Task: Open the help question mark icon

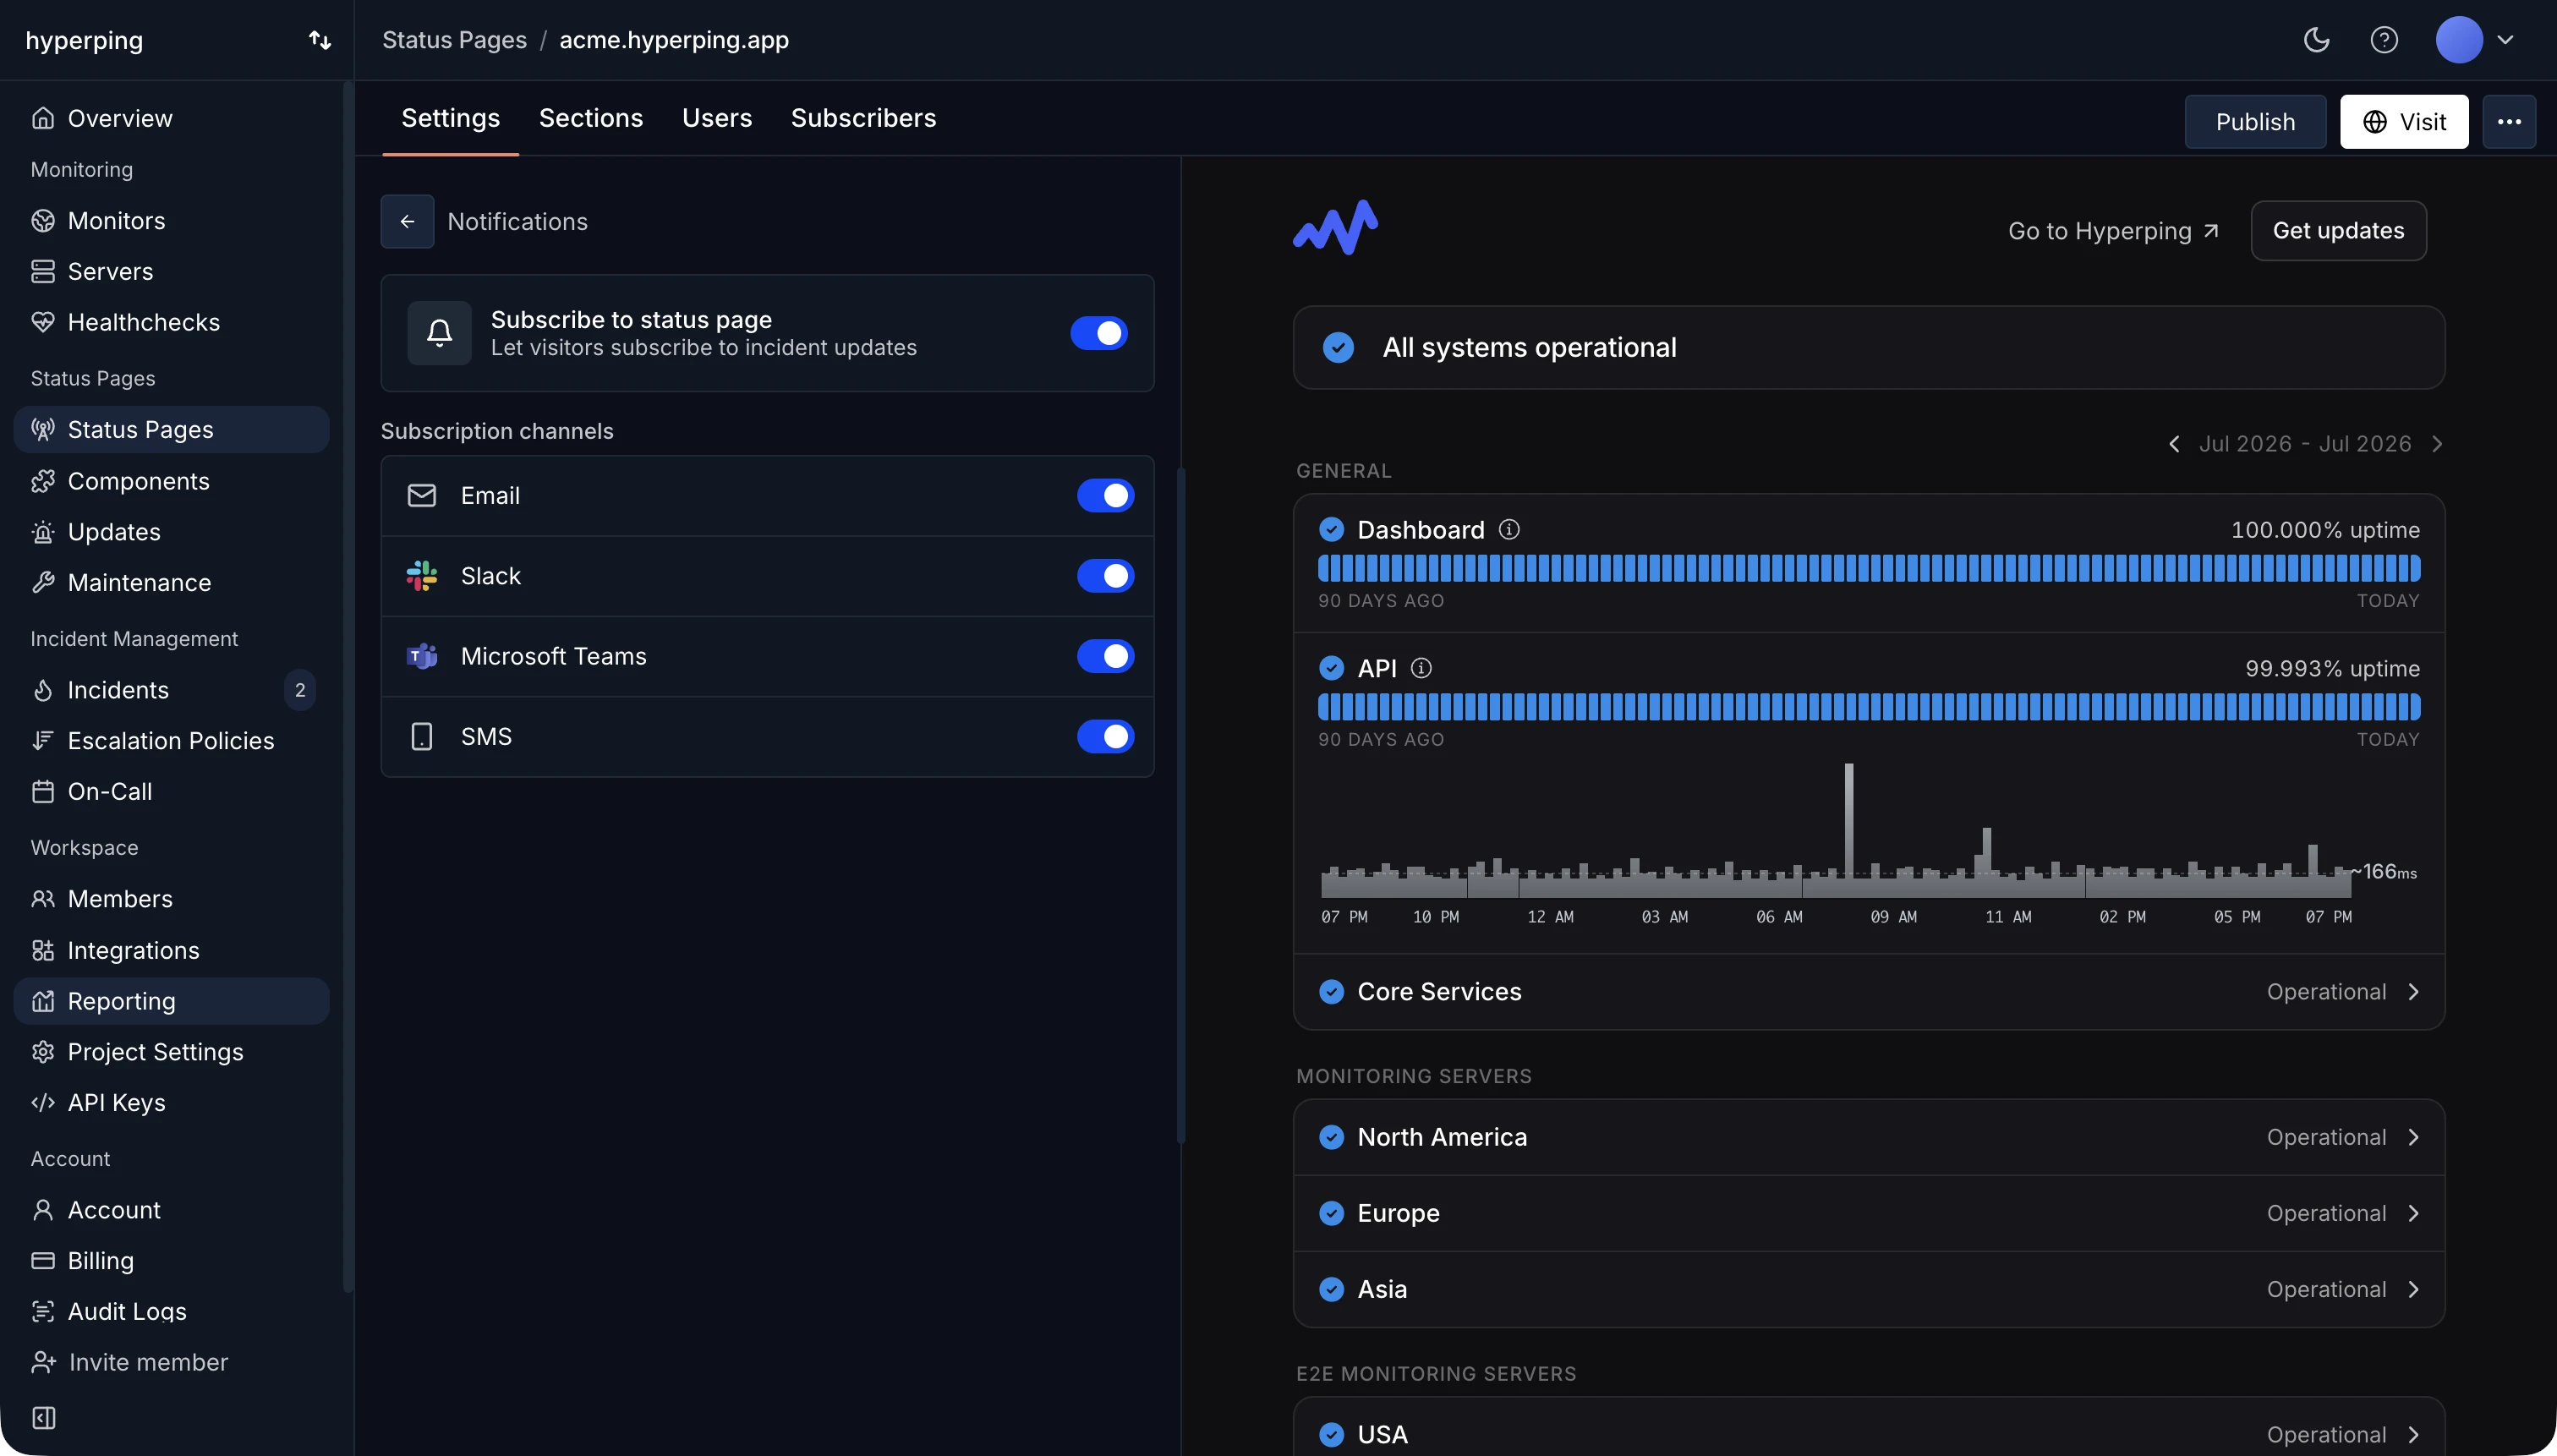Action: (x=2384, y=40)
